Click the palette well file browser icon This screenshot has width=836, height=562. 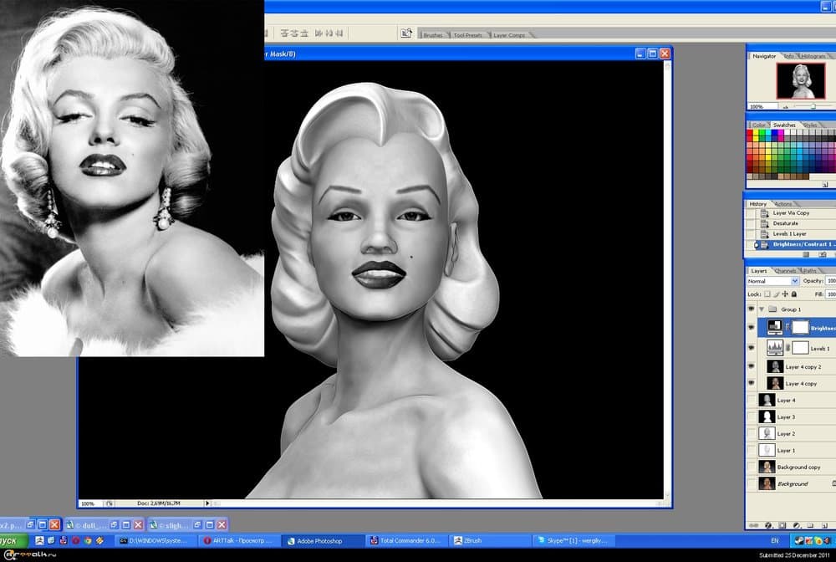pos(406,33)
